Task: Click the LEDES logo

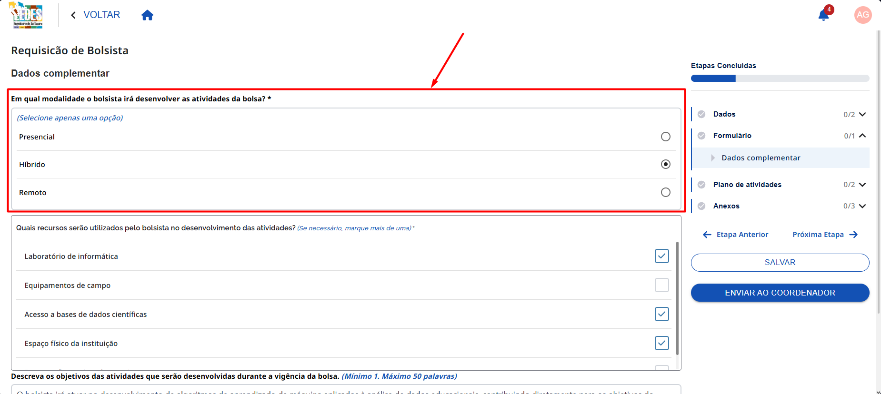Action: 27,15
